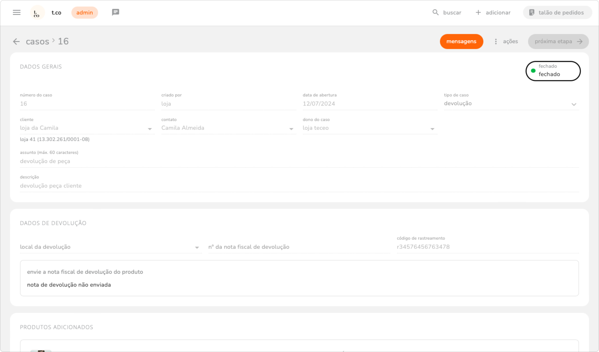Open the dono do caso dropdown
This screenshot has height=352, width=599.
pos(432,129)
